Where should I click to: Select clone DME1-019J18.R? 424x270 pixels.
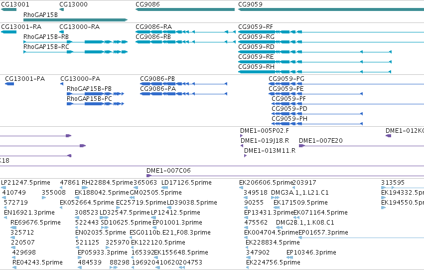pos(265,141)
